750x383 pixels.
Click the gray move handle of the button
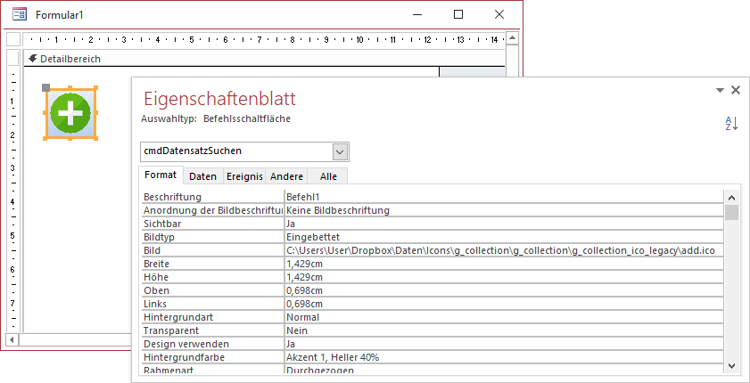[x=45, y=87]
